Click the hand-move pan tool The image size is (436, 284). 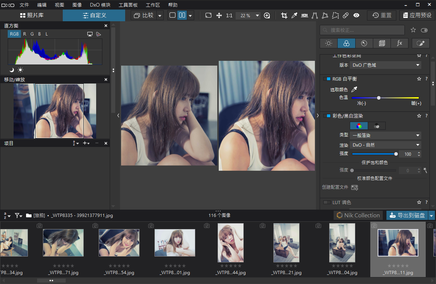219,15
